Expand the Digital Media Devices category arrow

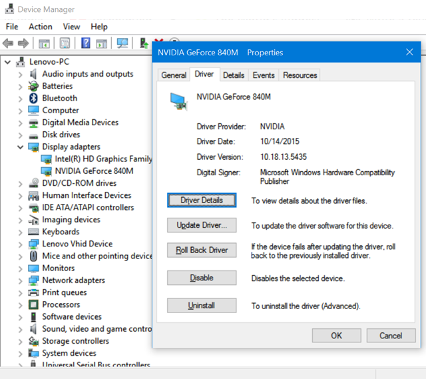[x=21, y=123]
